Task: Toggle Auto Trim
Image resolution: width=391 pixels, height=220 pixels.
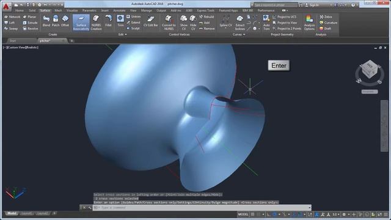Action: click(x=266, y=23)
